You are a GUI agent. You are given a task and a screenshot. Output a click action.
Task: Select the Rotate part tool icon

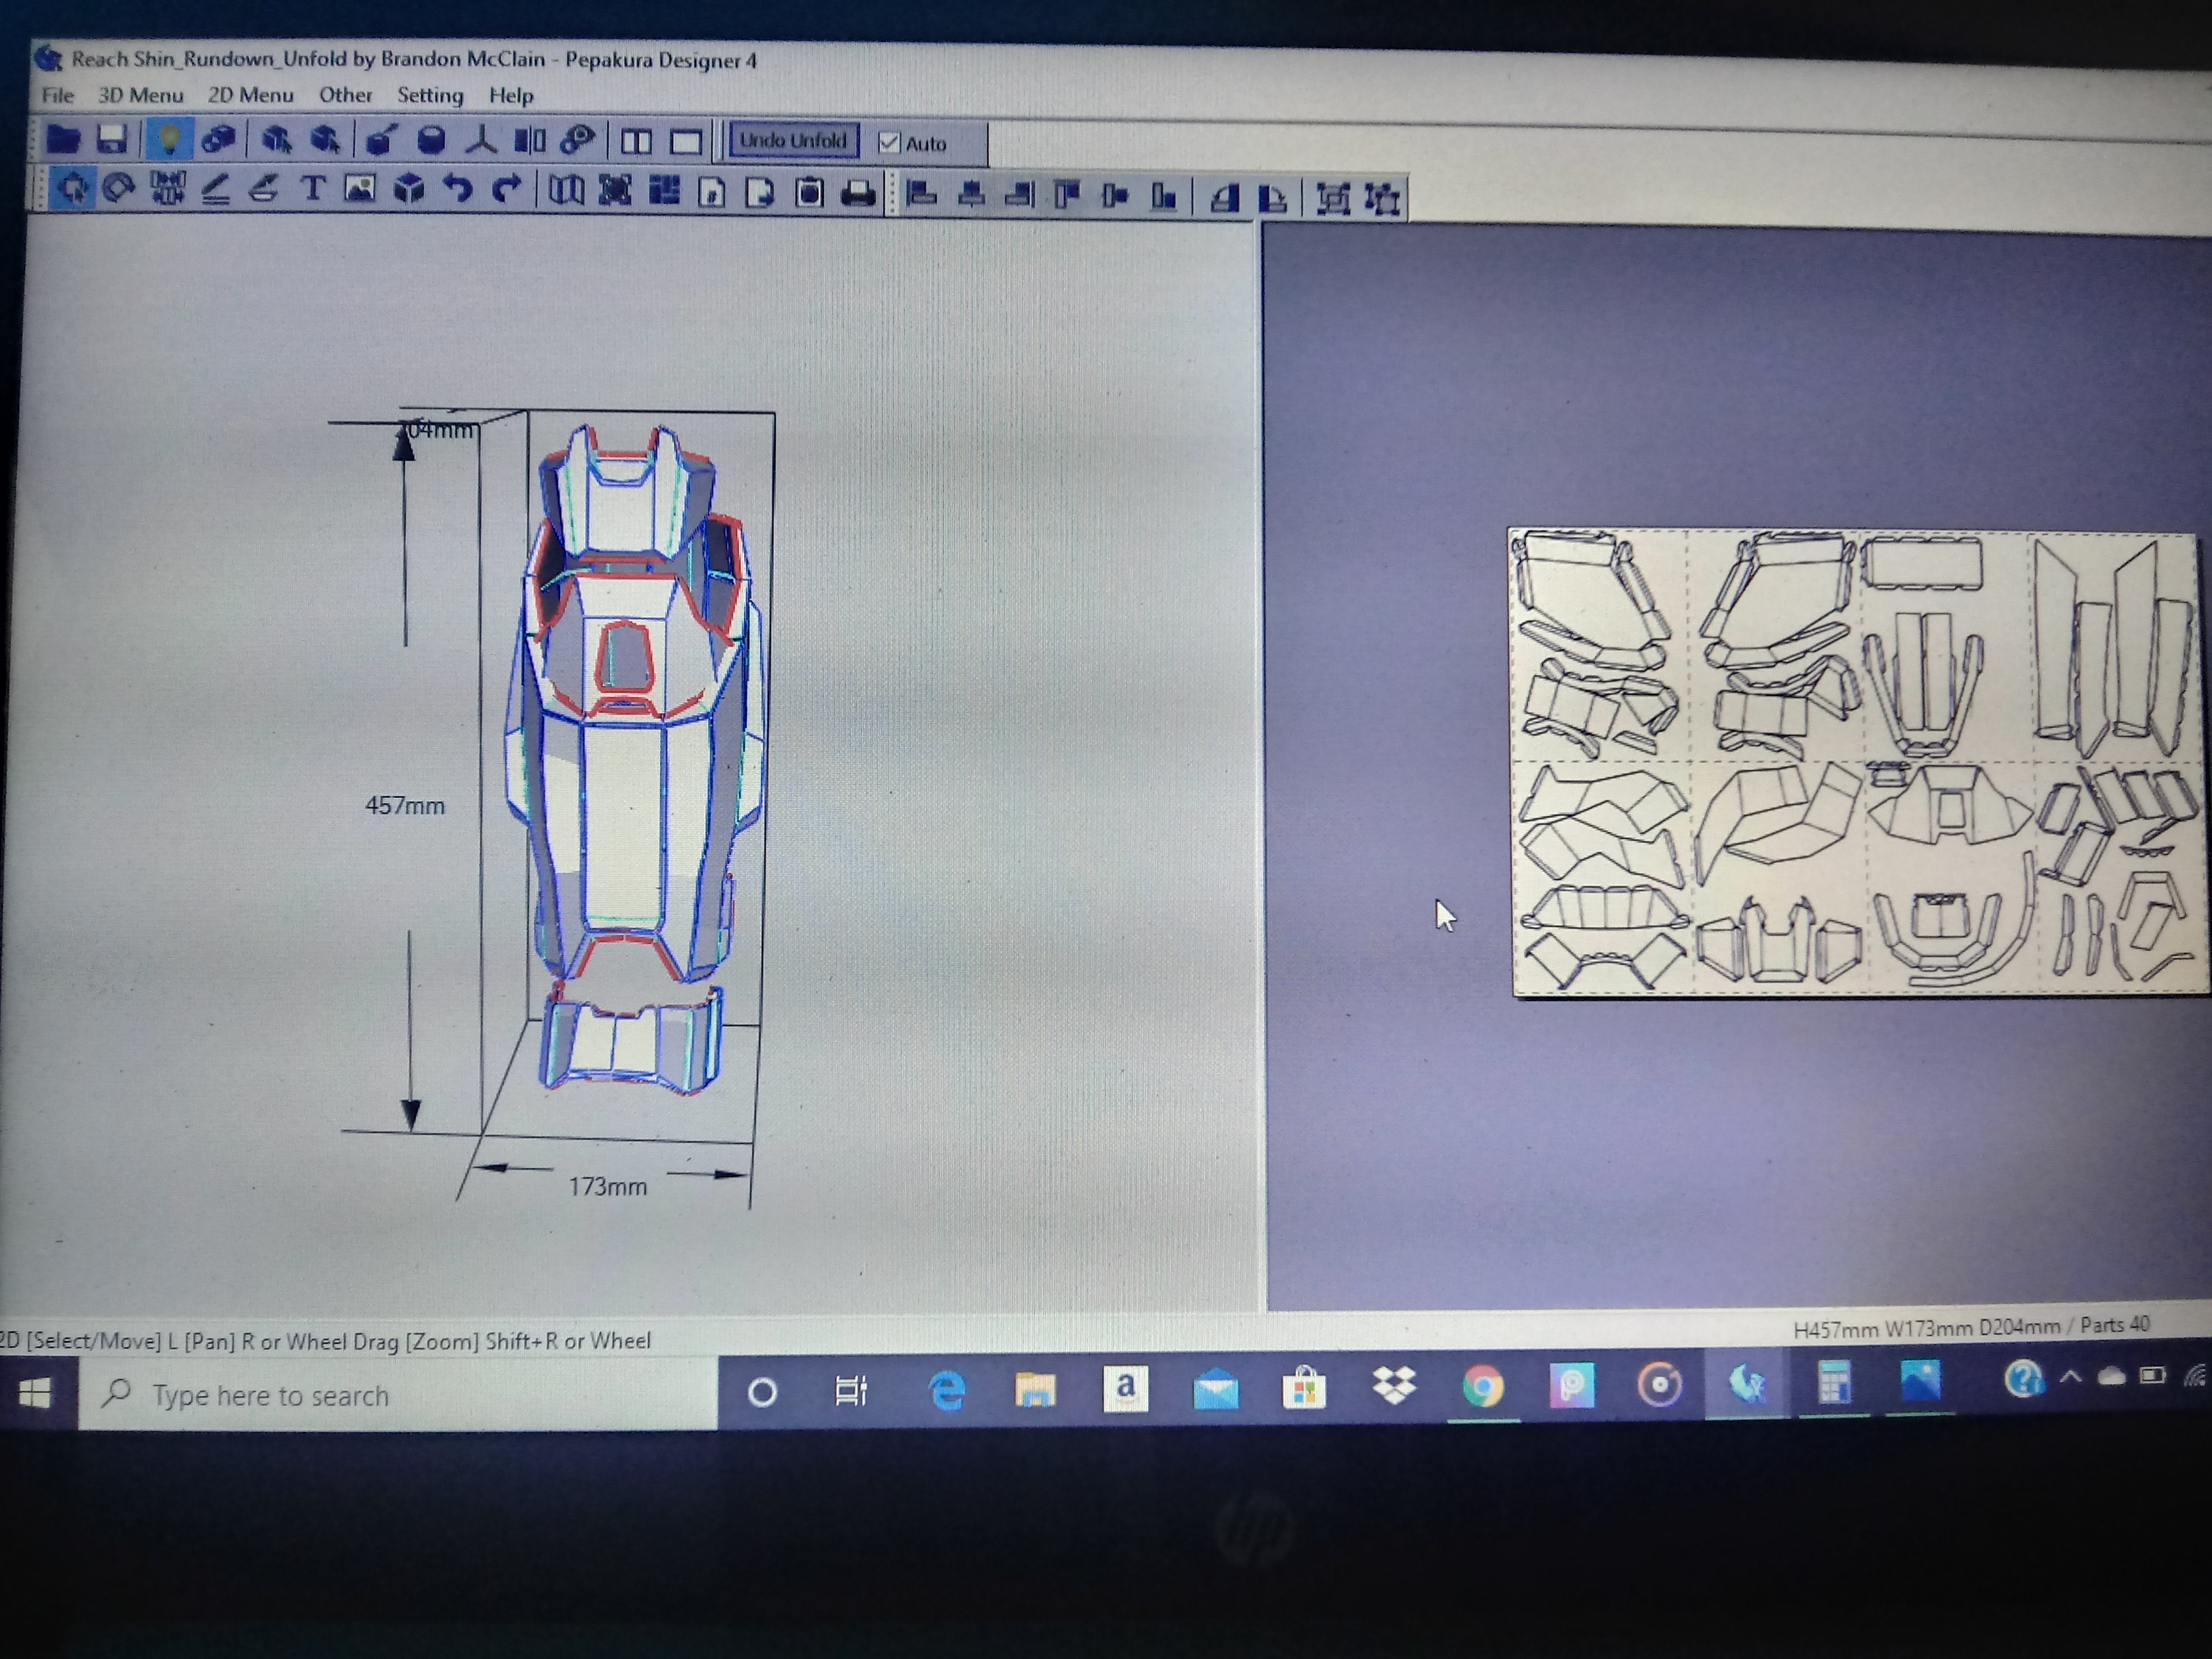click(x=119, y=188)
